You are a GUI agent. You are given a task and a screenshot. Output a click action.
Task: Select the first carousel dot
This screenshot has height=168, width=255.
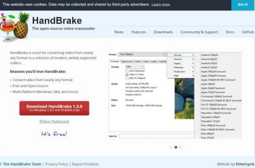pyautogui.click(x=170, y=147)
